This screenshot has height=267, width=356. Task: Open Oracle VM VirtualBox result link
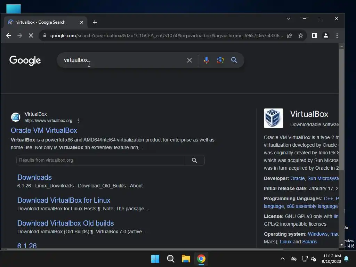coord(44,130)
